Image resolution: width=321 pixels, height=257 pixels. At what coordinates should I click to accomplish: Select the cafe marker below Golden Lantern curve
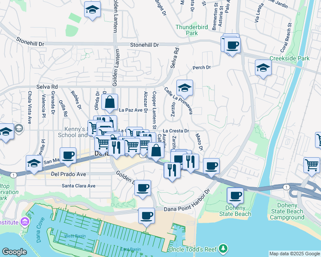(x=142, y=188)
